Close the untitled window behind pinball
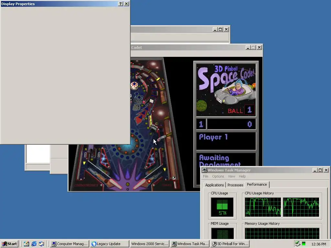The image size is (331, 248). [226, 29]
